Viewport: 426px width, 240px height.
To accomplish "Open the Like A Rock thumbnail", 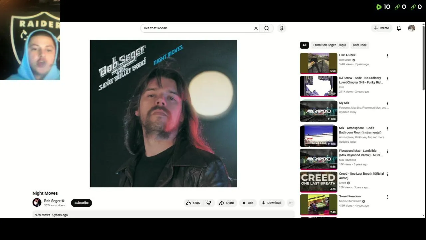I will tap(319, 63).
